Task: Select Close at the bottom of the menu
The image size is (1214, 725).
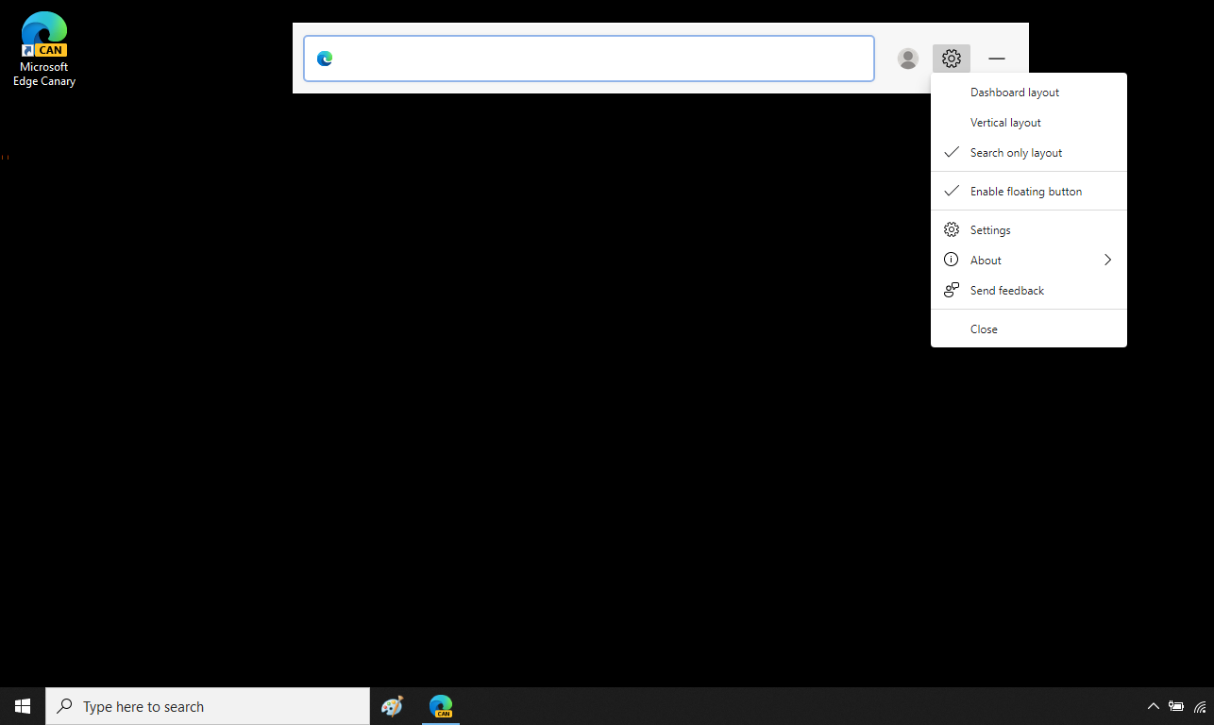Action: click(983, 328)
